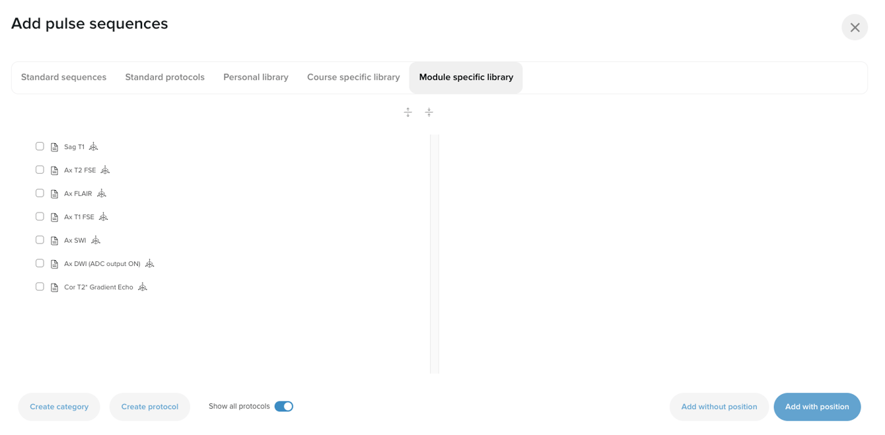
Task: Click the document icon beside Sag T1
Action: pos(55,147)
